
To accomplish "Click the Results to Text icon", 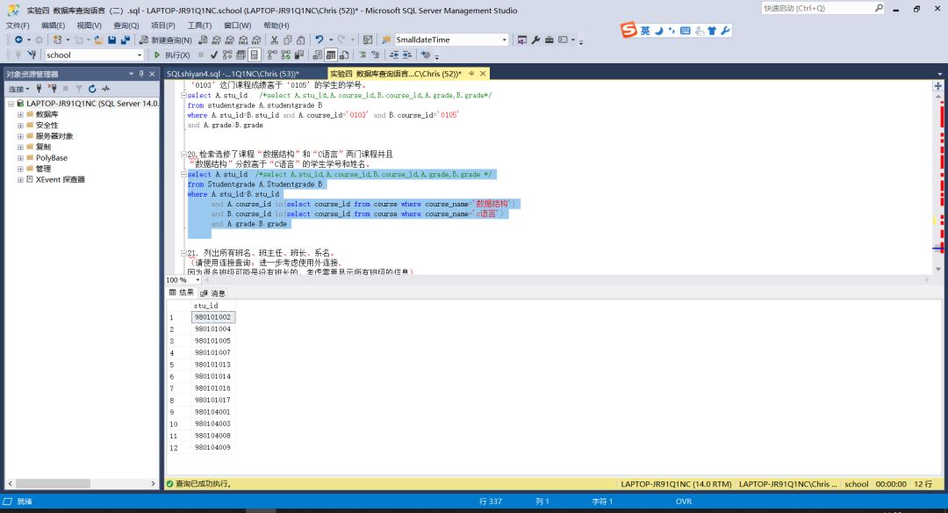I will pyautogui.click(x=318, y=55).
